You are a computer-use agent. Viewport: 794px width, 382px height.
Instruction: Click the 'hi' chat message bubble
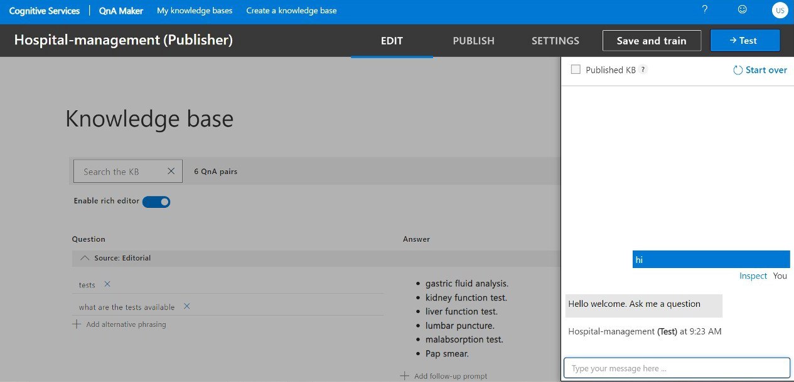tap(711, 259)
